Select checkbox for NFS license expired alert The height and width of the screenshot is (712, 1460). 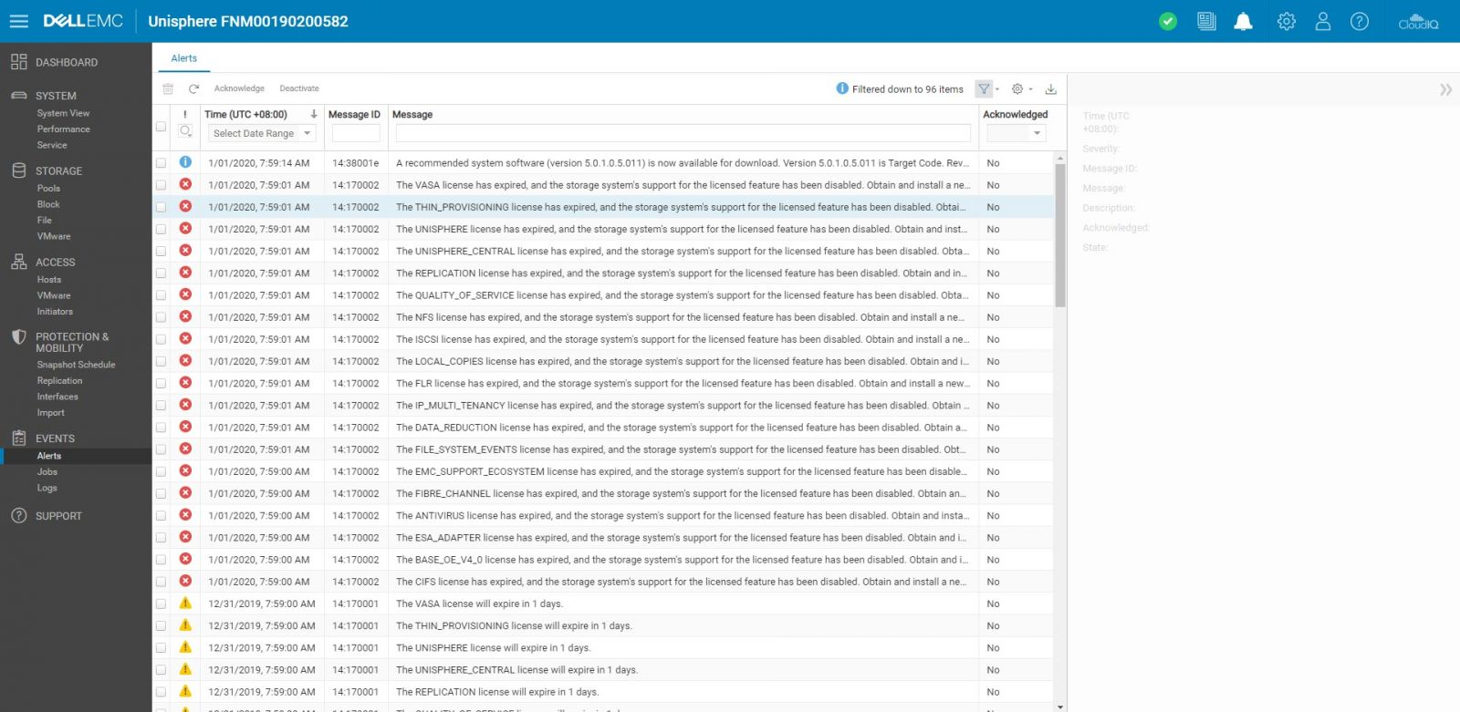point(161,317)
